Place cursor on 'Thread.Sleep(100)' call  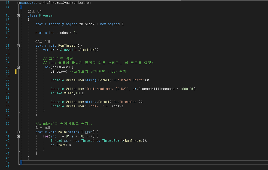pyautogui.click(x=67, y=93)
